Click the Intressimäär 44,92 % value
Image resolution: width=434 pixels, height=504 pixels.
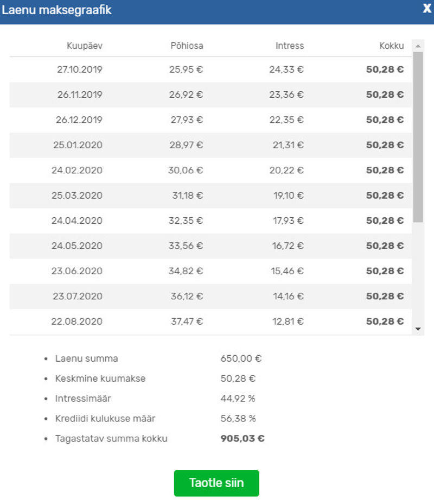(x=238, y=399)
